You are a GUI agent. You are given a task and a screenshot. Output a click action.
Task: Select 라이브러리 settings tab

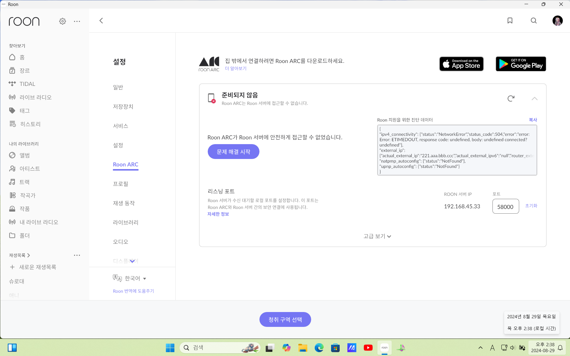(125, 222)
